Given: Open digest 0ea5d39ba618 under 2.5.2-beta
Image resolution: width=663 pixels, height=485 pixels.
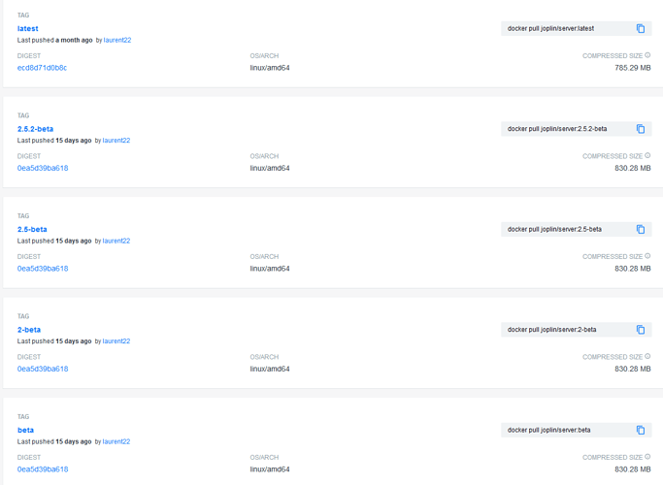Looking at the screenshot, I should [x=43, y=168].
